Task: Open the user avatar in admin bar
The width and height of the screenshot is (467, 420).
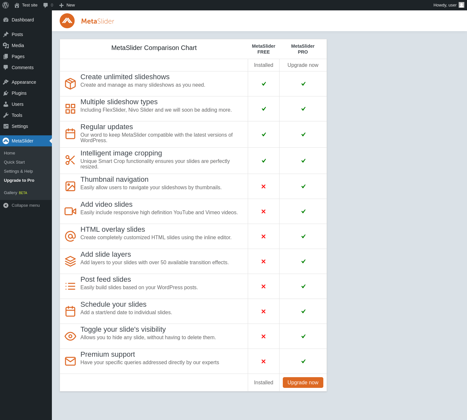Action: coord(461,5)
